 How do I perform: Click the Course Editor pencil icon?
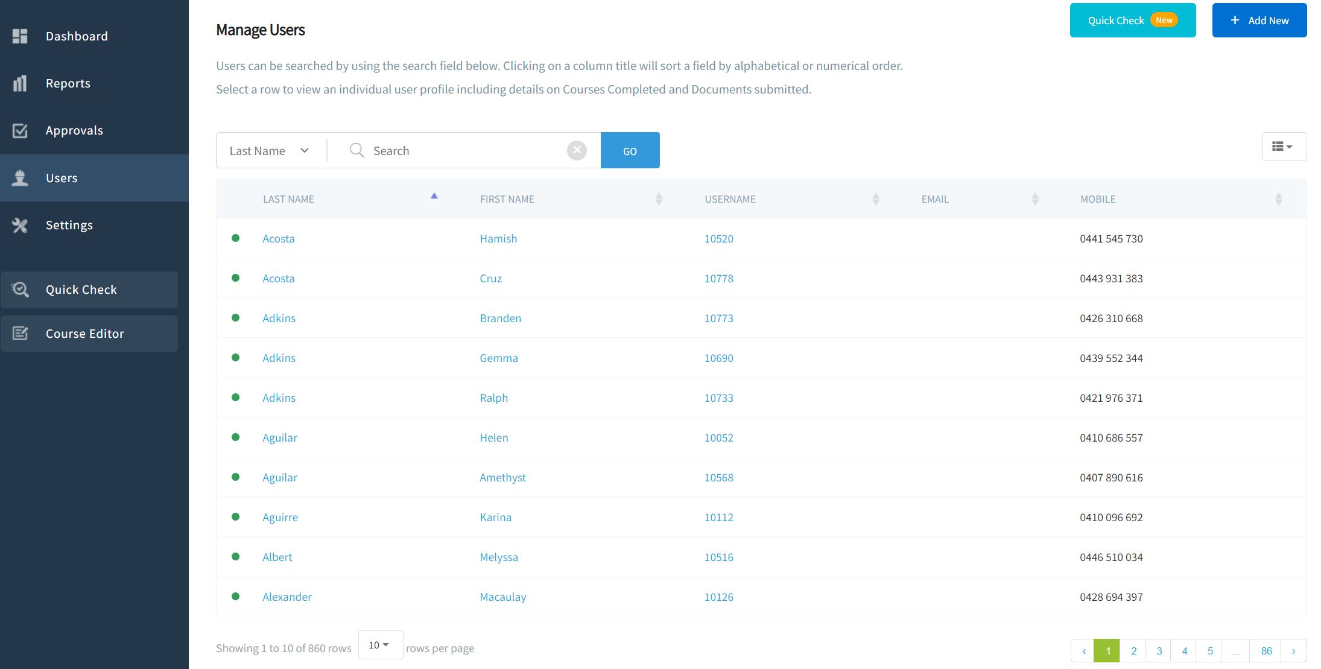(x=20, y=334)
